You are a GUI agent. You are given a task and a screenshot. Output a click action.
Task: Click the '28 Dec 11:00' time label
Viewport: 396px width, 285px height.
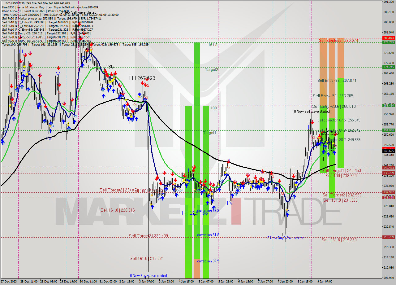[x=29, y=282]
